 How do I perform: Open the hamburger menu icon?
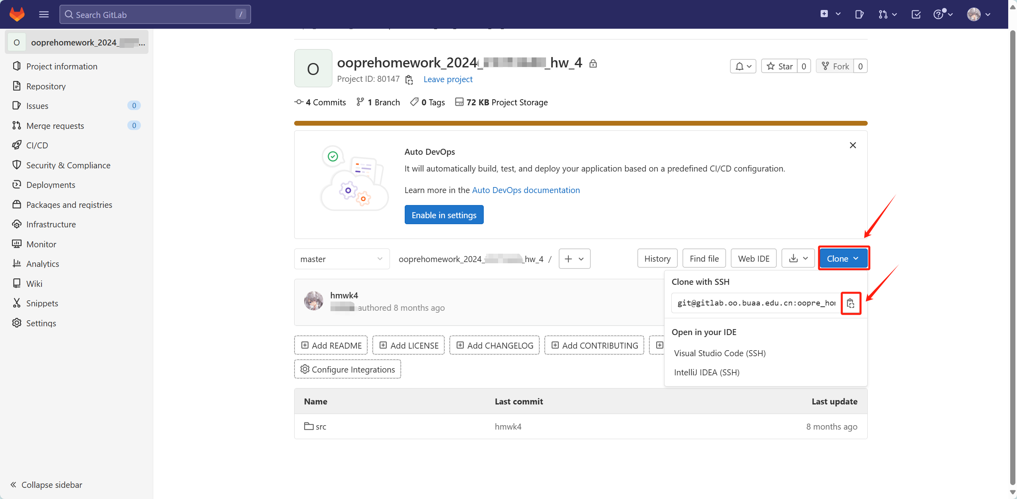(x=44, y=14)
